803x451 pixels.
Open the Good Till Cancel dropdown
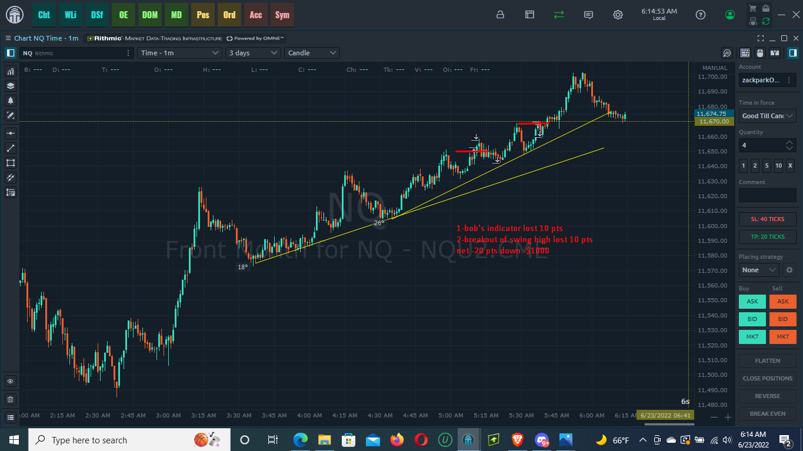pyautogui.click(x=768, y=116)
